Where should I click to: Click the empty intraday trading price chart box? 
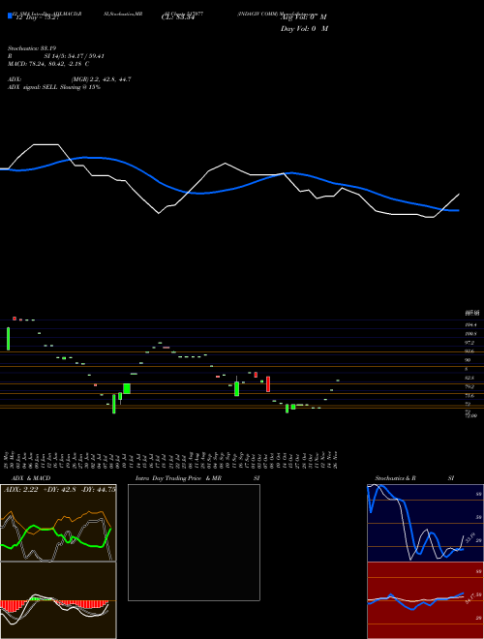194,542
